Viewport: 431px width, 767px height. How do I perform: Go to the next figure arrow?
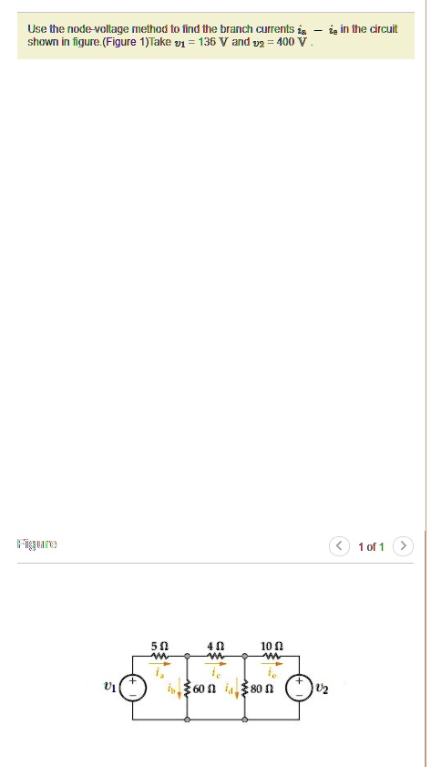click(x=403, y=546)
